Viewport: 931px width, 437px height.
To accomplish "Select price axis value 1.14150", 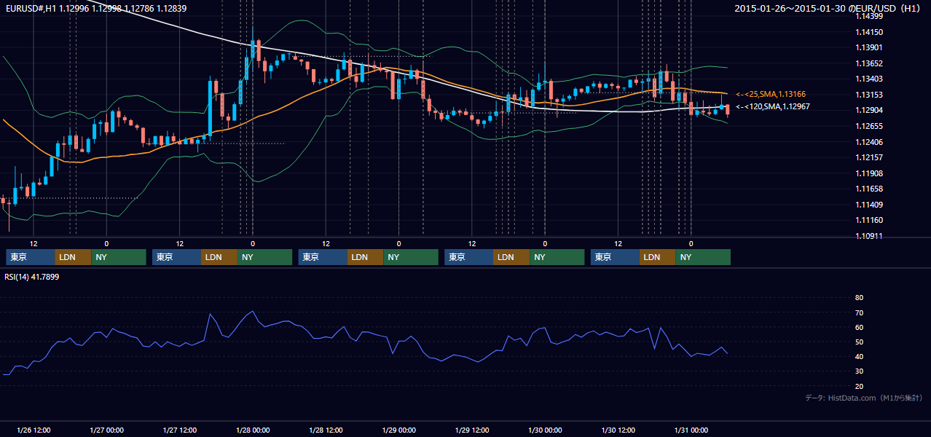I will click(869, 32).
